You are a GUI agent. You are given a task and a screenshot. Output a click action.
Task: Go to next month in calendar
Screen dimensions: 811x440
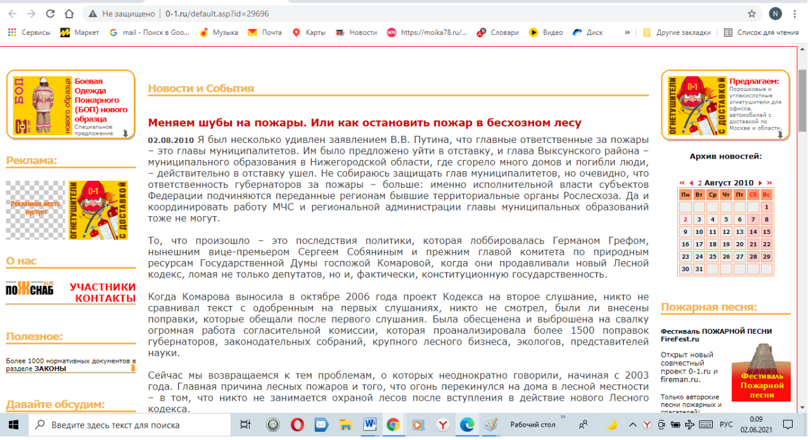760,183
